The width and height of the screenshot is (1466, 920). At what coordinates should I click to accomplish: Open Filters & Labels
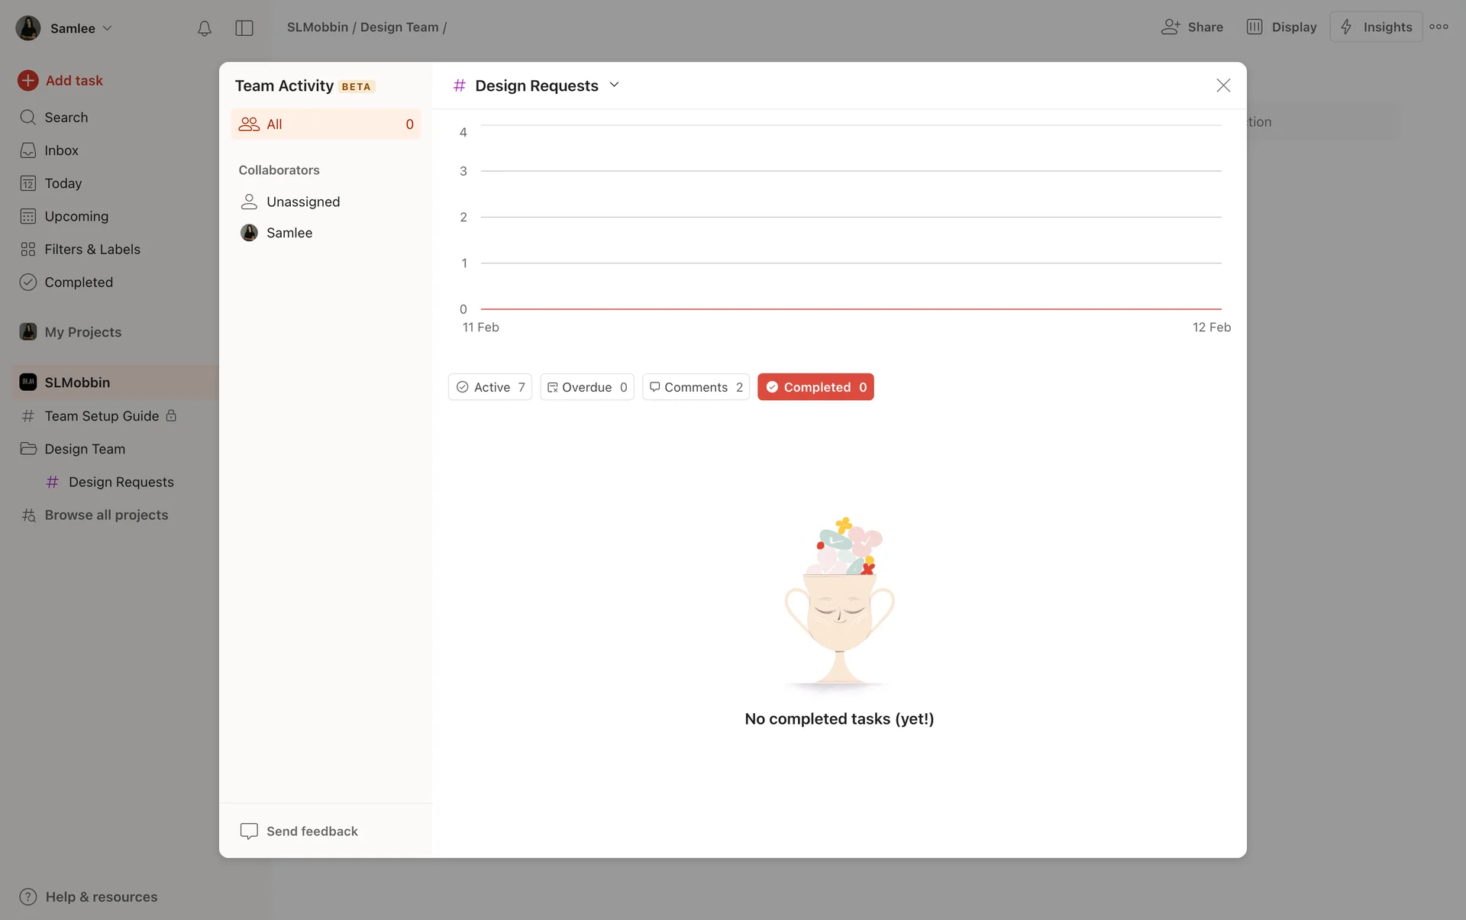[x=92, y=250]
